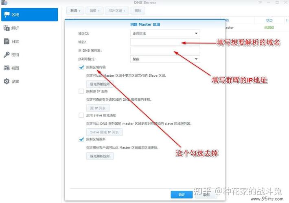
Task: Uncheck the 限制区域传输 checkbox
Action: coord(81,67)
